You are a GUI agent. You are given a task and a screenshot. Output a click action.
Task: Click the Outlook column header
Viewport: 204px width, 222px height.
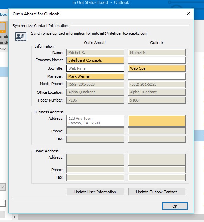point(157,43)
